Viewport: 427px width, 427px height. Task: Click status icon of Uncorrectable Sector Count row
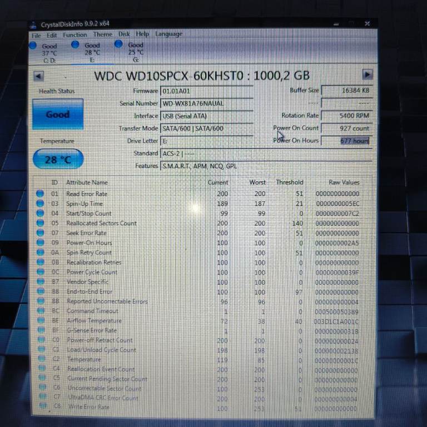[x=42, y=387]
